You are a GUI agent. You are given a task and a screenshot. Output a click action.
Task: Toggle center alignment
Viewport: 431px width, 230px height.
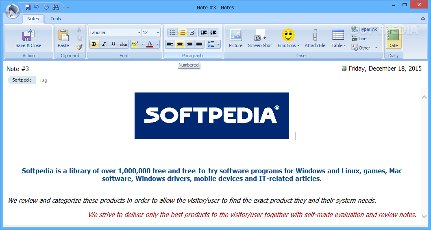click(180, 44)
